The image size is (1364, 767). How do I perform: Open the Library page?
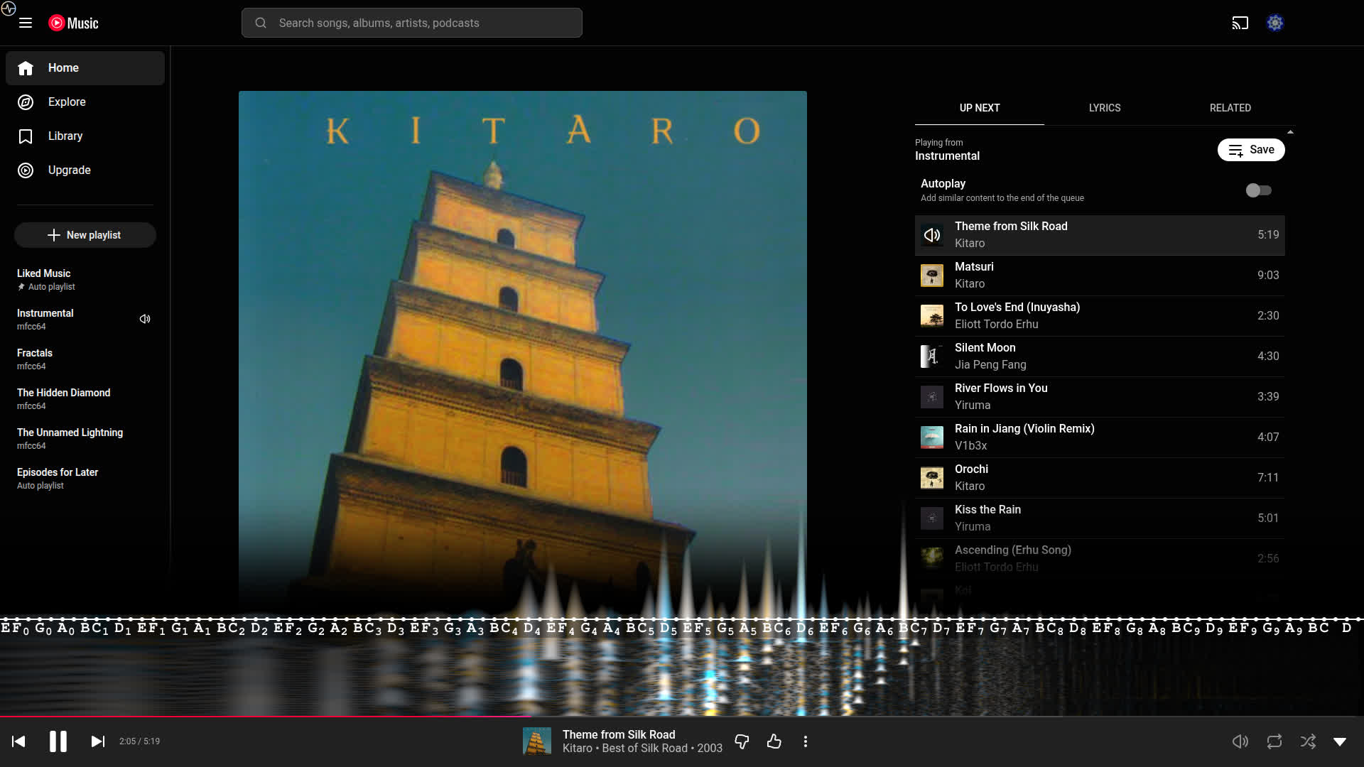[x=85, y=136]
